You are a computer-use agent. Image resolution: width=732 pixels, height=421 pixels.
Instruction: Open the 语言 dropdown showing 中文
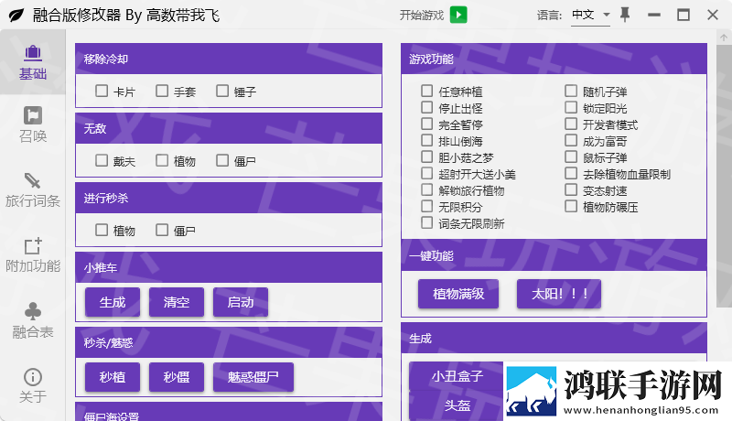point(590,15)
